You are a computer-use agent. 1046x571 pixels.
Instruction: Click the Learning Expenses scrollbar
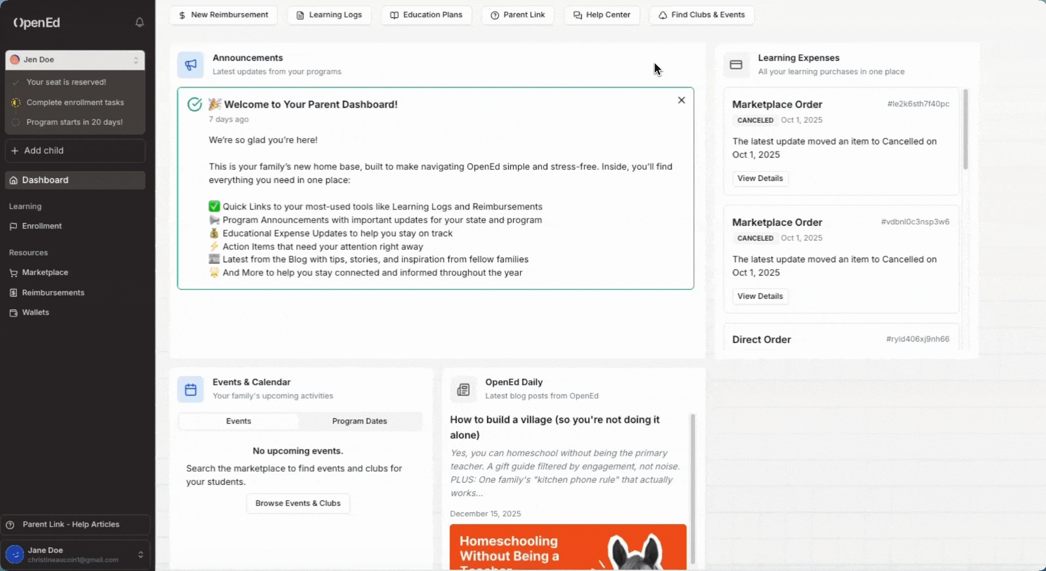pyautogui.click(x=965, y=130)
